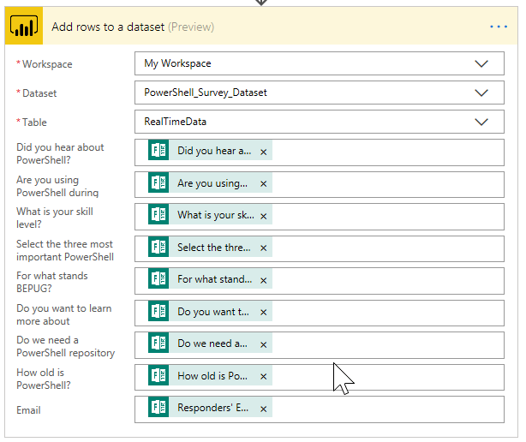The height and width of the screenshot is (442, 526).
Task: Click the Power BI icon in the header
Action: 24,26
